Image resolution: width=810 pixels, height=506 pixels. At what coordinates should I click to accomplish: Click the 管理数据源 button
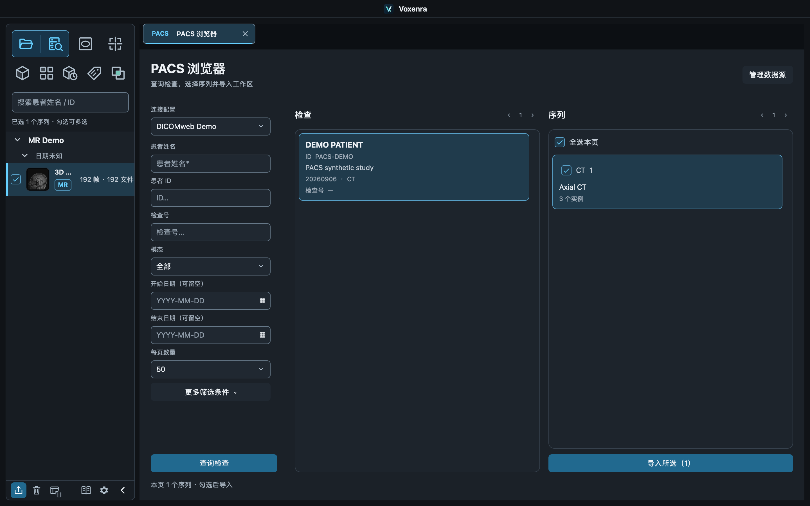(768, 74)
